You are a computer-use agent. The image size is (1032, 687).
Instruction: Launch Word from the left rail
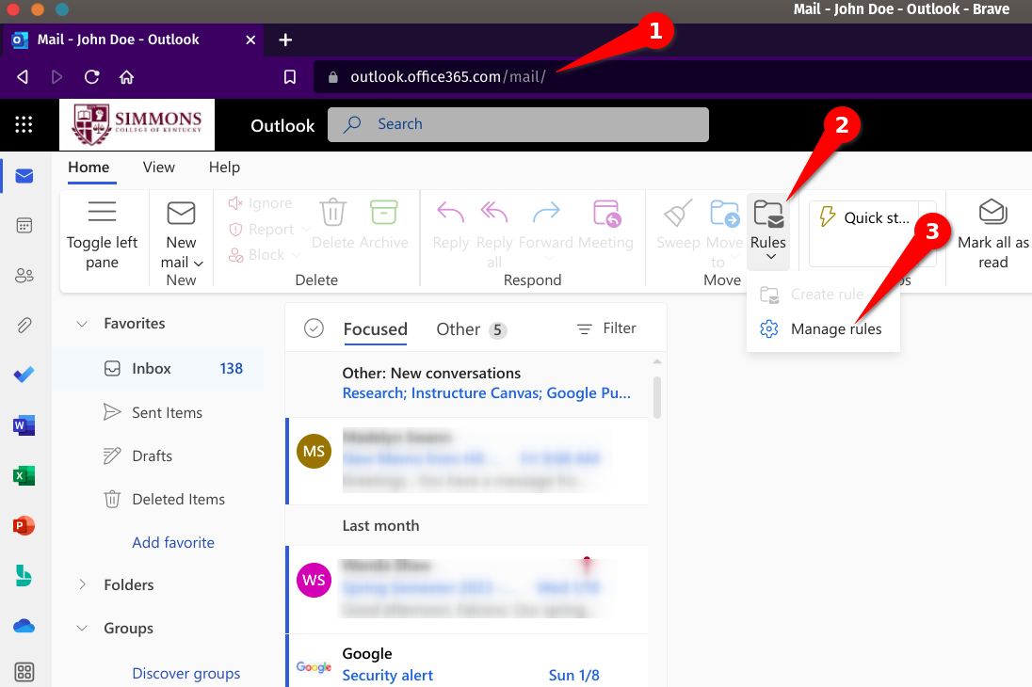(x=24, y=425)
